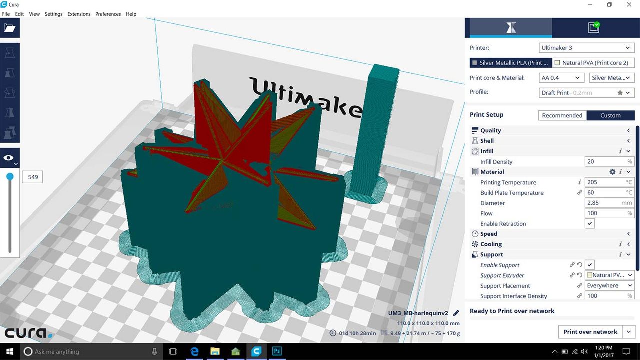Click the Support category info icon
Viewport: 640px width, 360px height.
pos(620,254)
